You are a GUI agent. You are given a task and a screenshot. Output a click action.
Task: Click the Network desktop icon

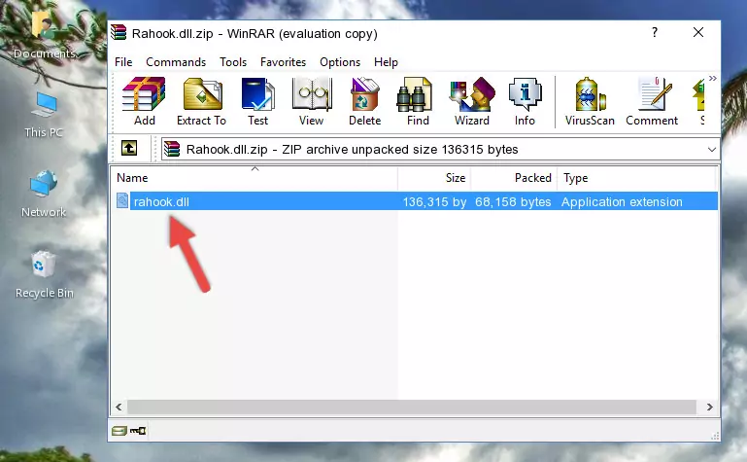(x=44, y=195)
